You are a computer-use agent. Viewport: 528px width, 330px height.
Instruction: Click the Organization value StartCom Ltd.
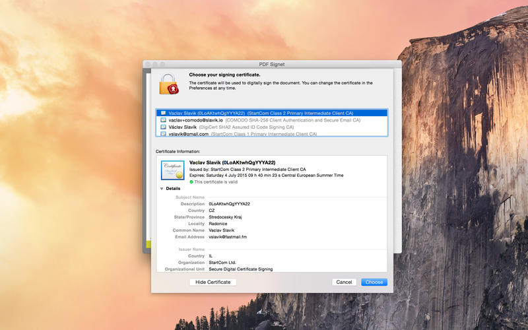(x=223, y=263)
